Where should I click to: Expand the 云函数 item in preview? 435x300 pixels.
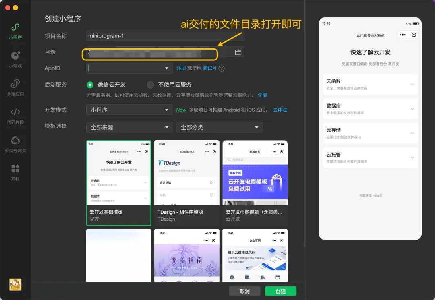371,85
